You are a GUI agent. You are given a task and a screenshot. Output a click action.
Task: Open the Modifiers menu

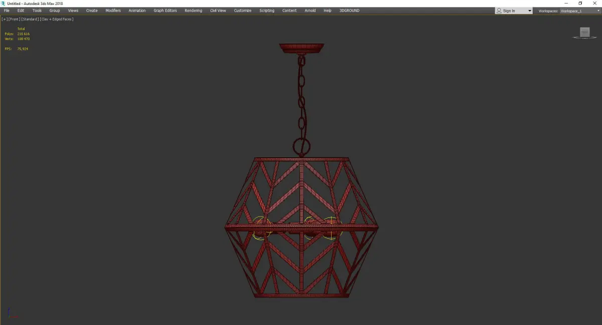tap(113, 11)
